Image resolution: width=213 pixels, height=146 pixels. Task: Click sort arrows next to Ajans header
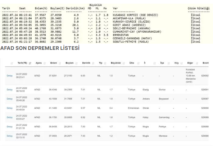click(45, 63)
